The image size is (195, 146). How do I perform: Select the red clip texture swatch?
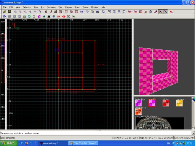pos(166,103)
